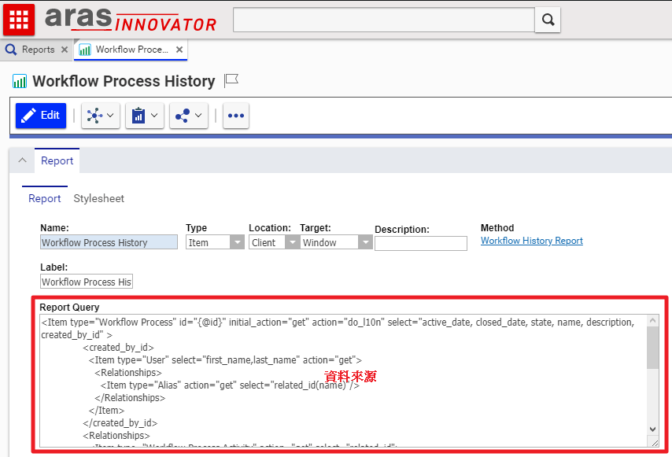The width and height of the screenshot is (672, 457).
Task: Close the Workflow Process tab
Action: point(179,50)
